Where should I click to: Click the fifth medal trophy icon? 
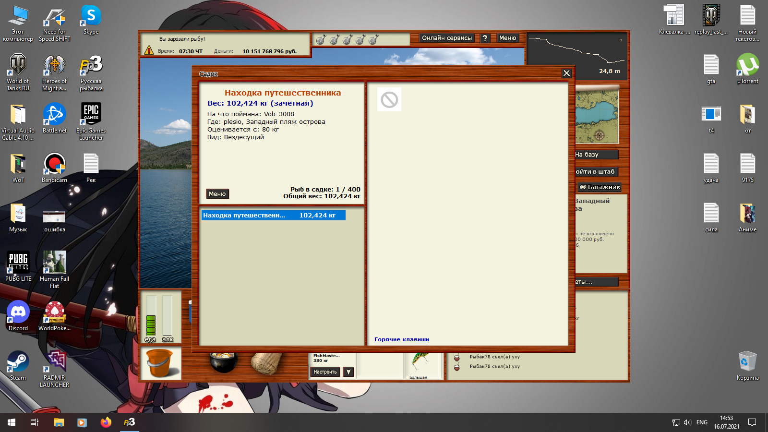coord(373,39)
